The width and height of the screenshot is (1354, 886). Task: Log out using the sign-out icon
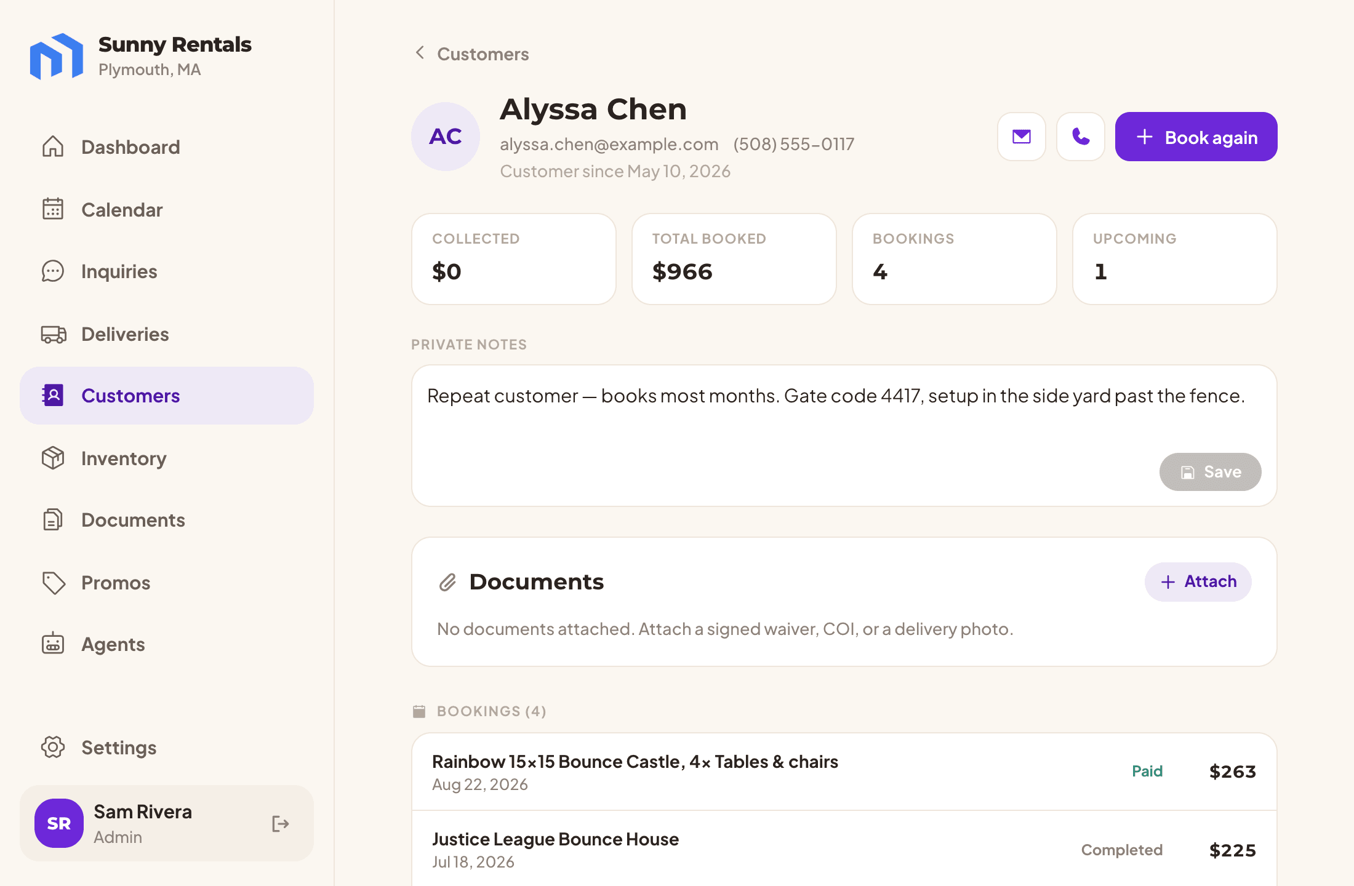coord(280,823)
